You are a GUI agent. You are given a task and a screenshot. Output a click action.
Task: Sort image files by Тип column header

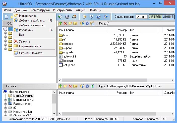pos(143,30)
